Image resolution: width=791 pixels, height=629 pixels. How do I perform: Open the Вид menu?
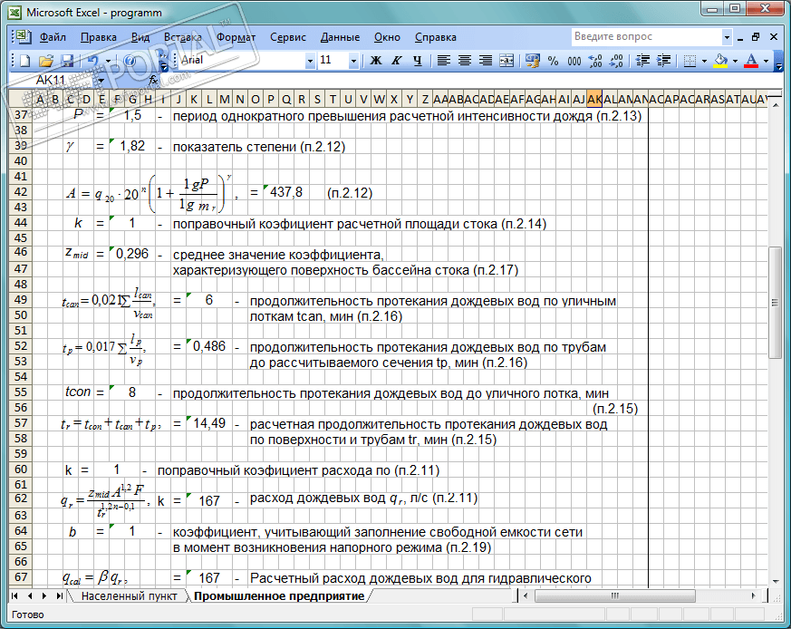click(x=140, y=37)
